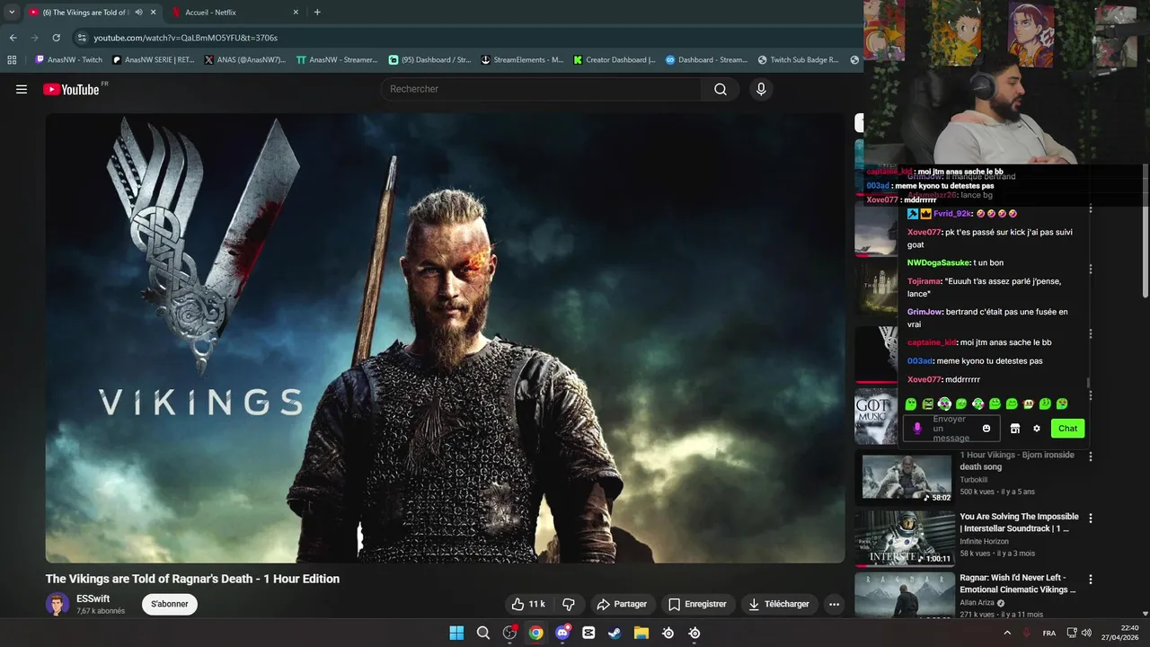Open Bjorn ironside death song thumbnail
This screenshot has height=647, width=1150.
point(907,476)
